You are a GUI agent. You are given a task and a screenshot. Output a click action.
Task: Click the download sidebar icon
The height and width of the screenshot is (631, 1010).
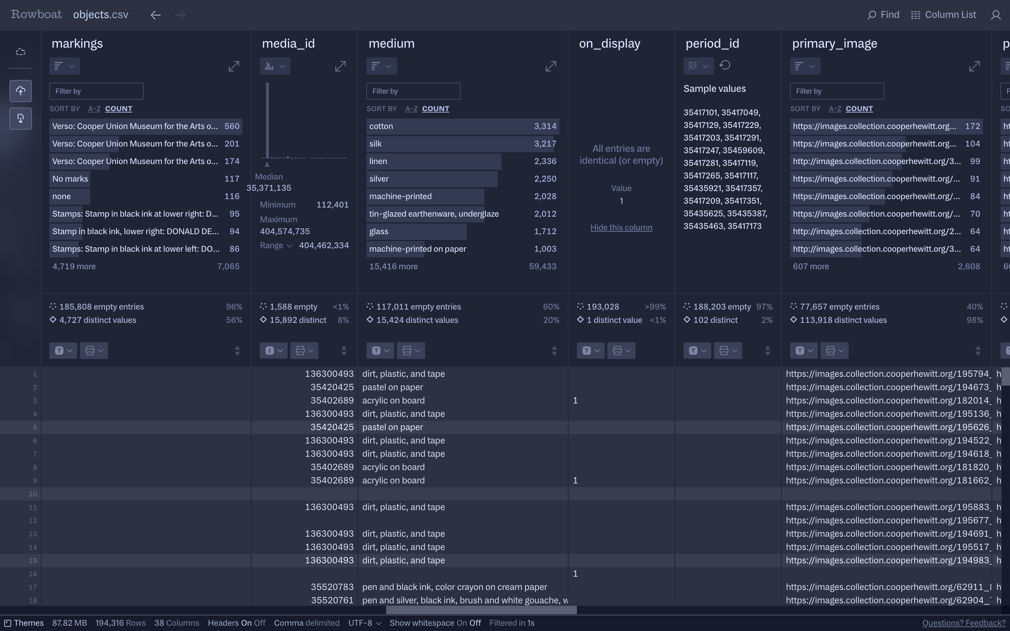20,119
